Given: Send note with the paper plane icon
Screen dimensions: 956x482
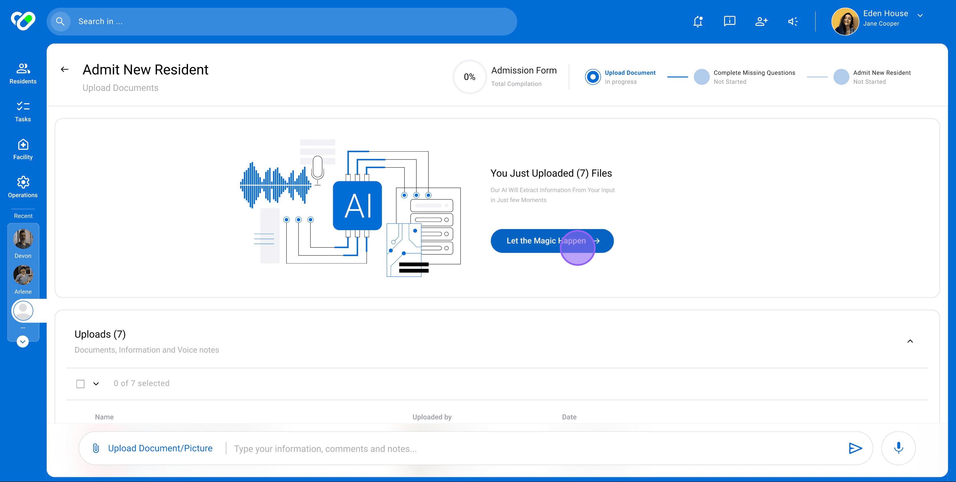Looking at the screenshot, I should 855,448.
